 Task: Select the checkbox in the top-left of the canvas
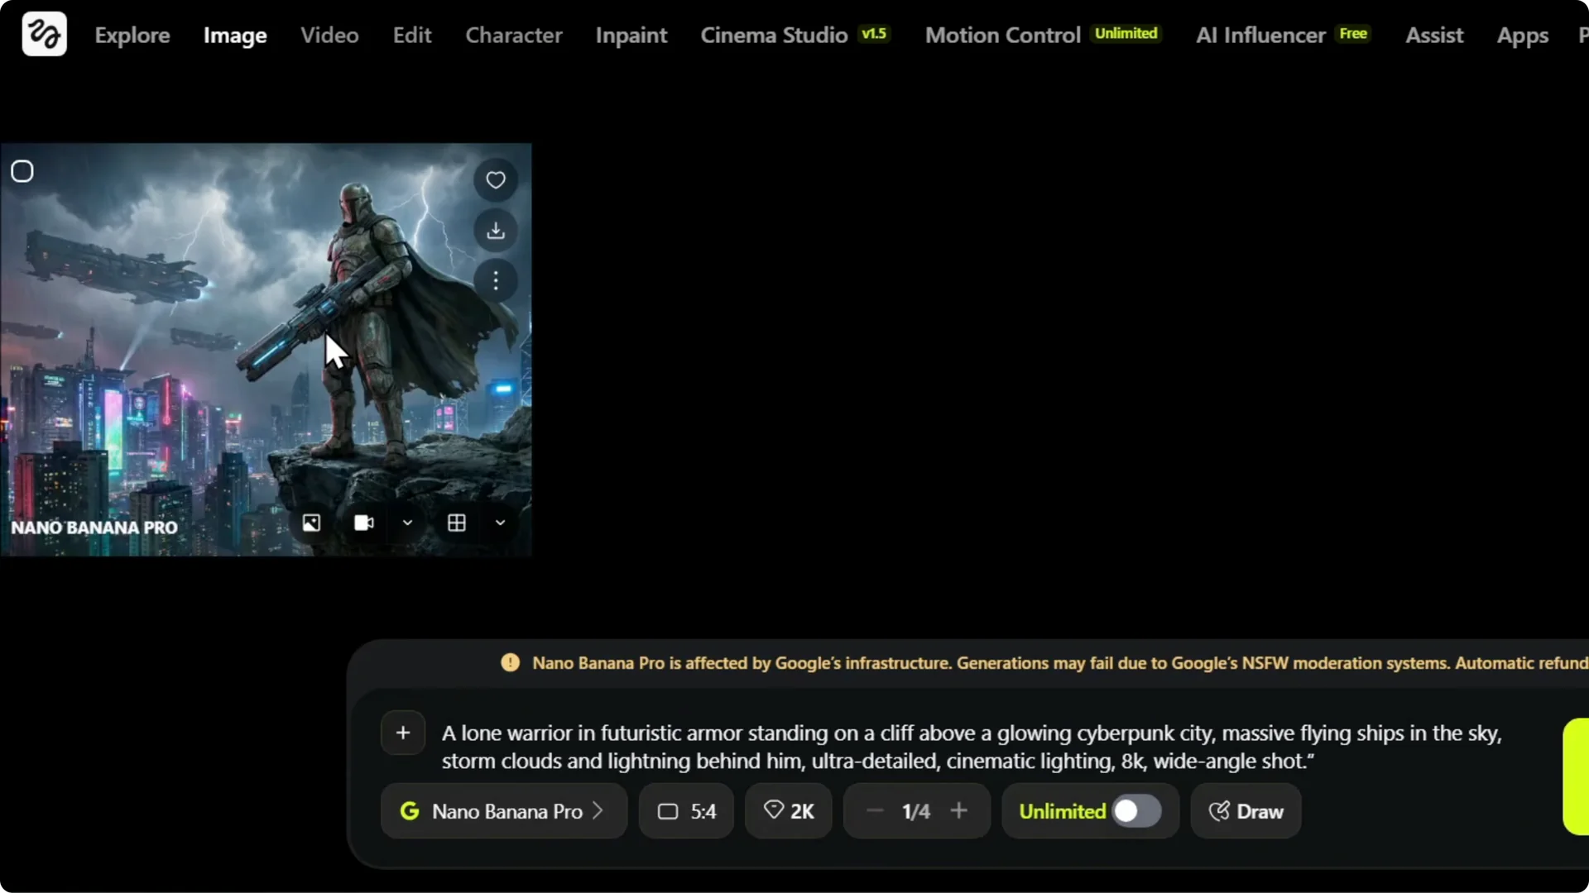coord(22,171)
